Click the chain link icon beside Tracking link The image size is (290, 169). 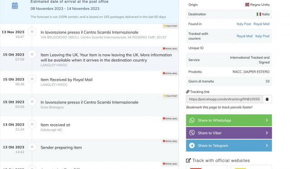point(188,92)
